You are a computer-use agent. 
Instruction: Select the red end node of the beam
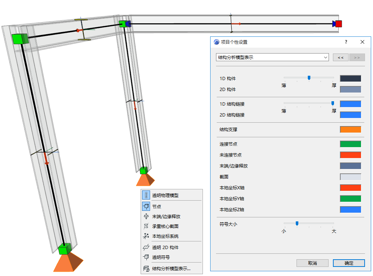(339, 24)
